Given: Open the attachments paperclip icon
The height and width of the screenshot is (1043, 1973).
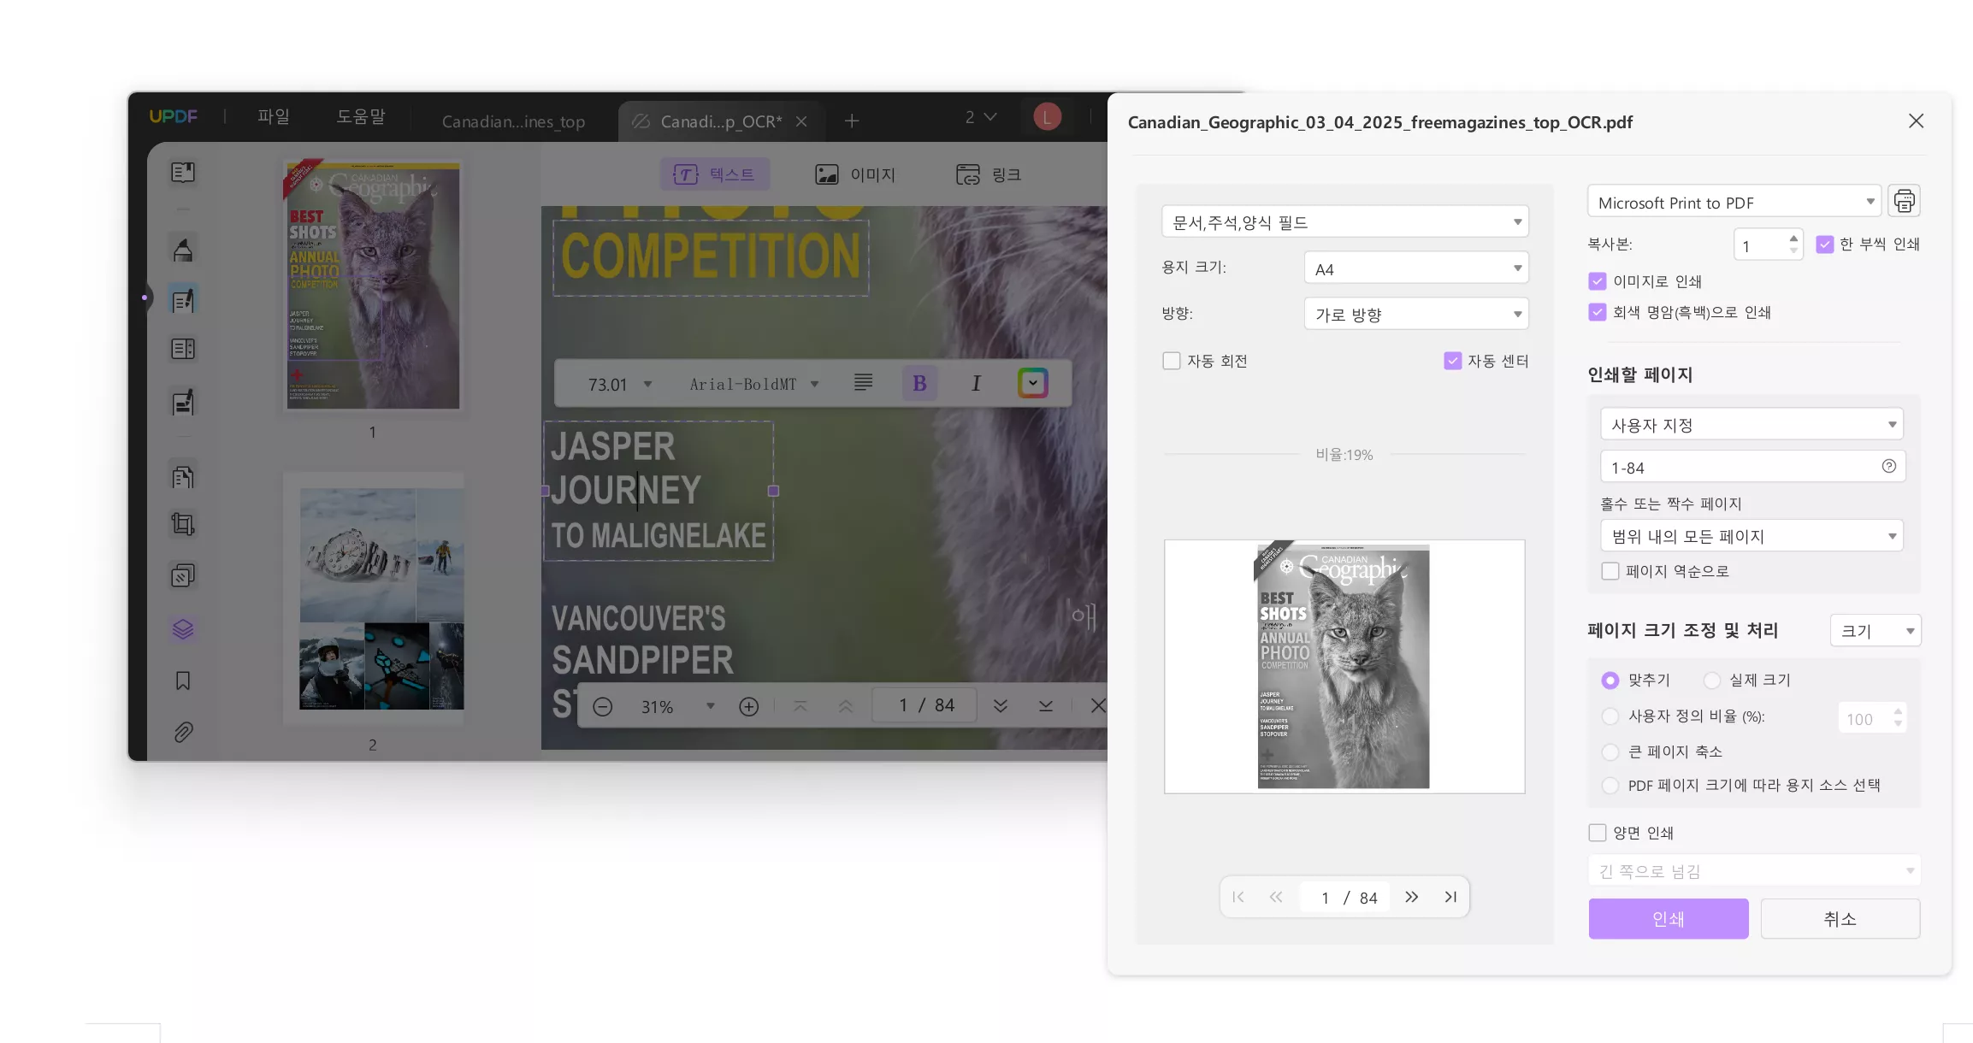Looking at the screenshot, I should [x=183, y=732].
